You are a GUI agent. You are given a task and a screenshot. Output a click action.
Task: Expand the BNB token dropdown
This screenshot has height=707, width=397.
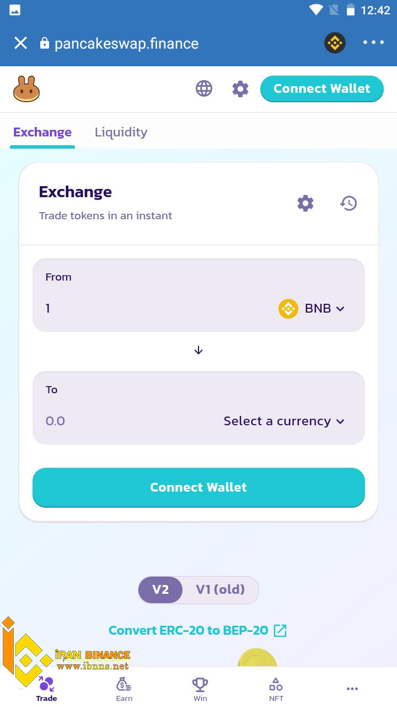tap(312, 309)
